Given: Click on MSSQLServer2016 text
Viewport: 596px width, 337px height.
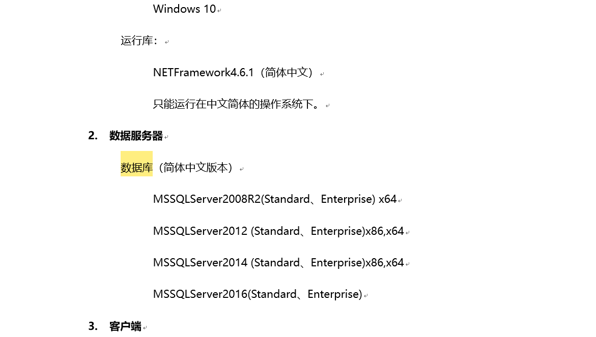Looking at the screenshot, I should [x=201, y=294].
